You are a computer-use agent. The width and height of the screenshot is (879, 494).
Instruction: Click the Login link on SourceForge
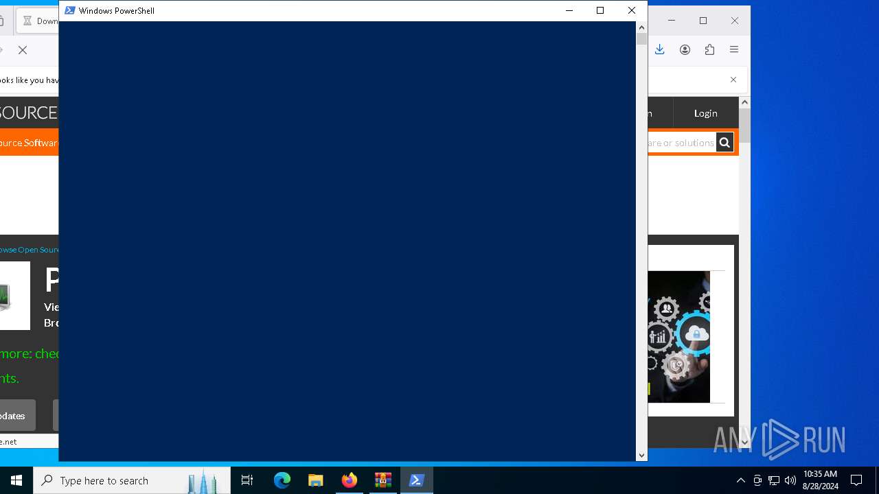pos(705,113)
